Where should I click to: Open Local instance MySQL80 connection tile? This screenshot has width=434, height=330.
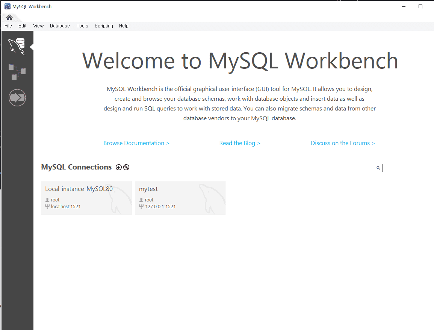(x=86, y=198)
